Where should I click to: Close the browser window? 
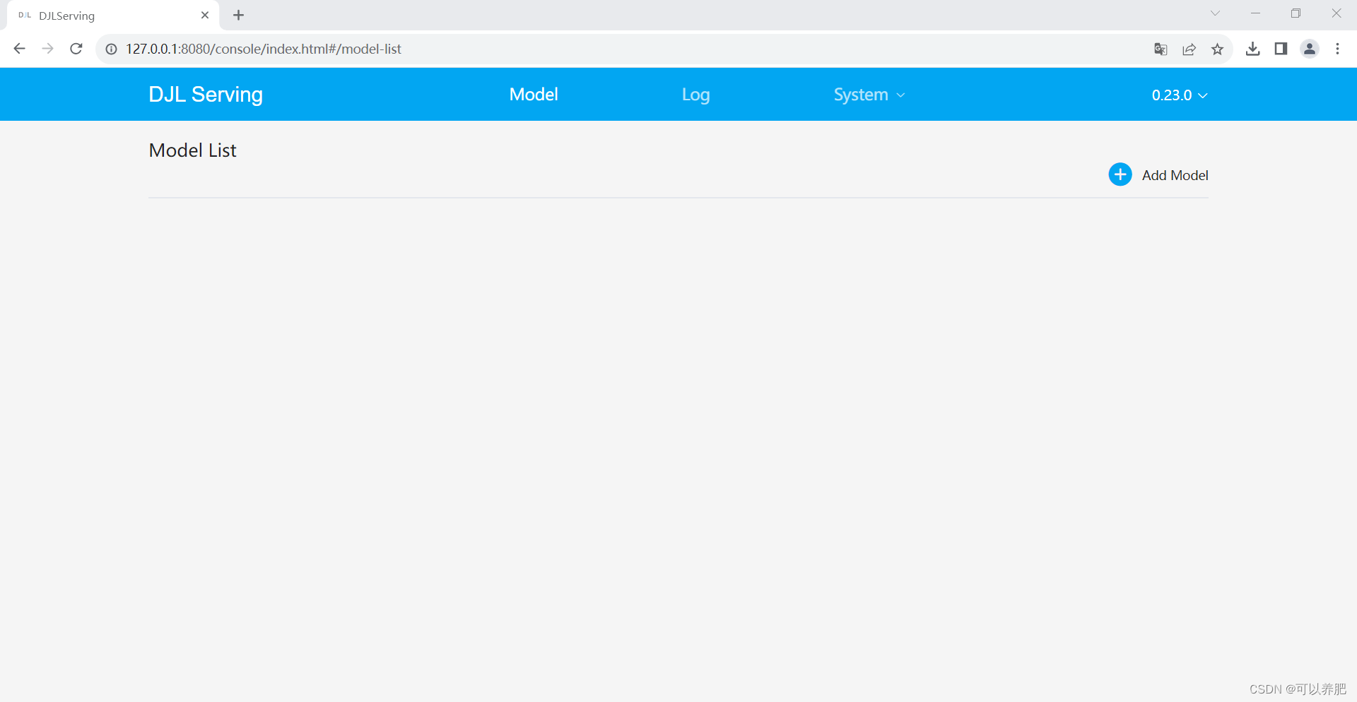click(x=1336, y=13)
